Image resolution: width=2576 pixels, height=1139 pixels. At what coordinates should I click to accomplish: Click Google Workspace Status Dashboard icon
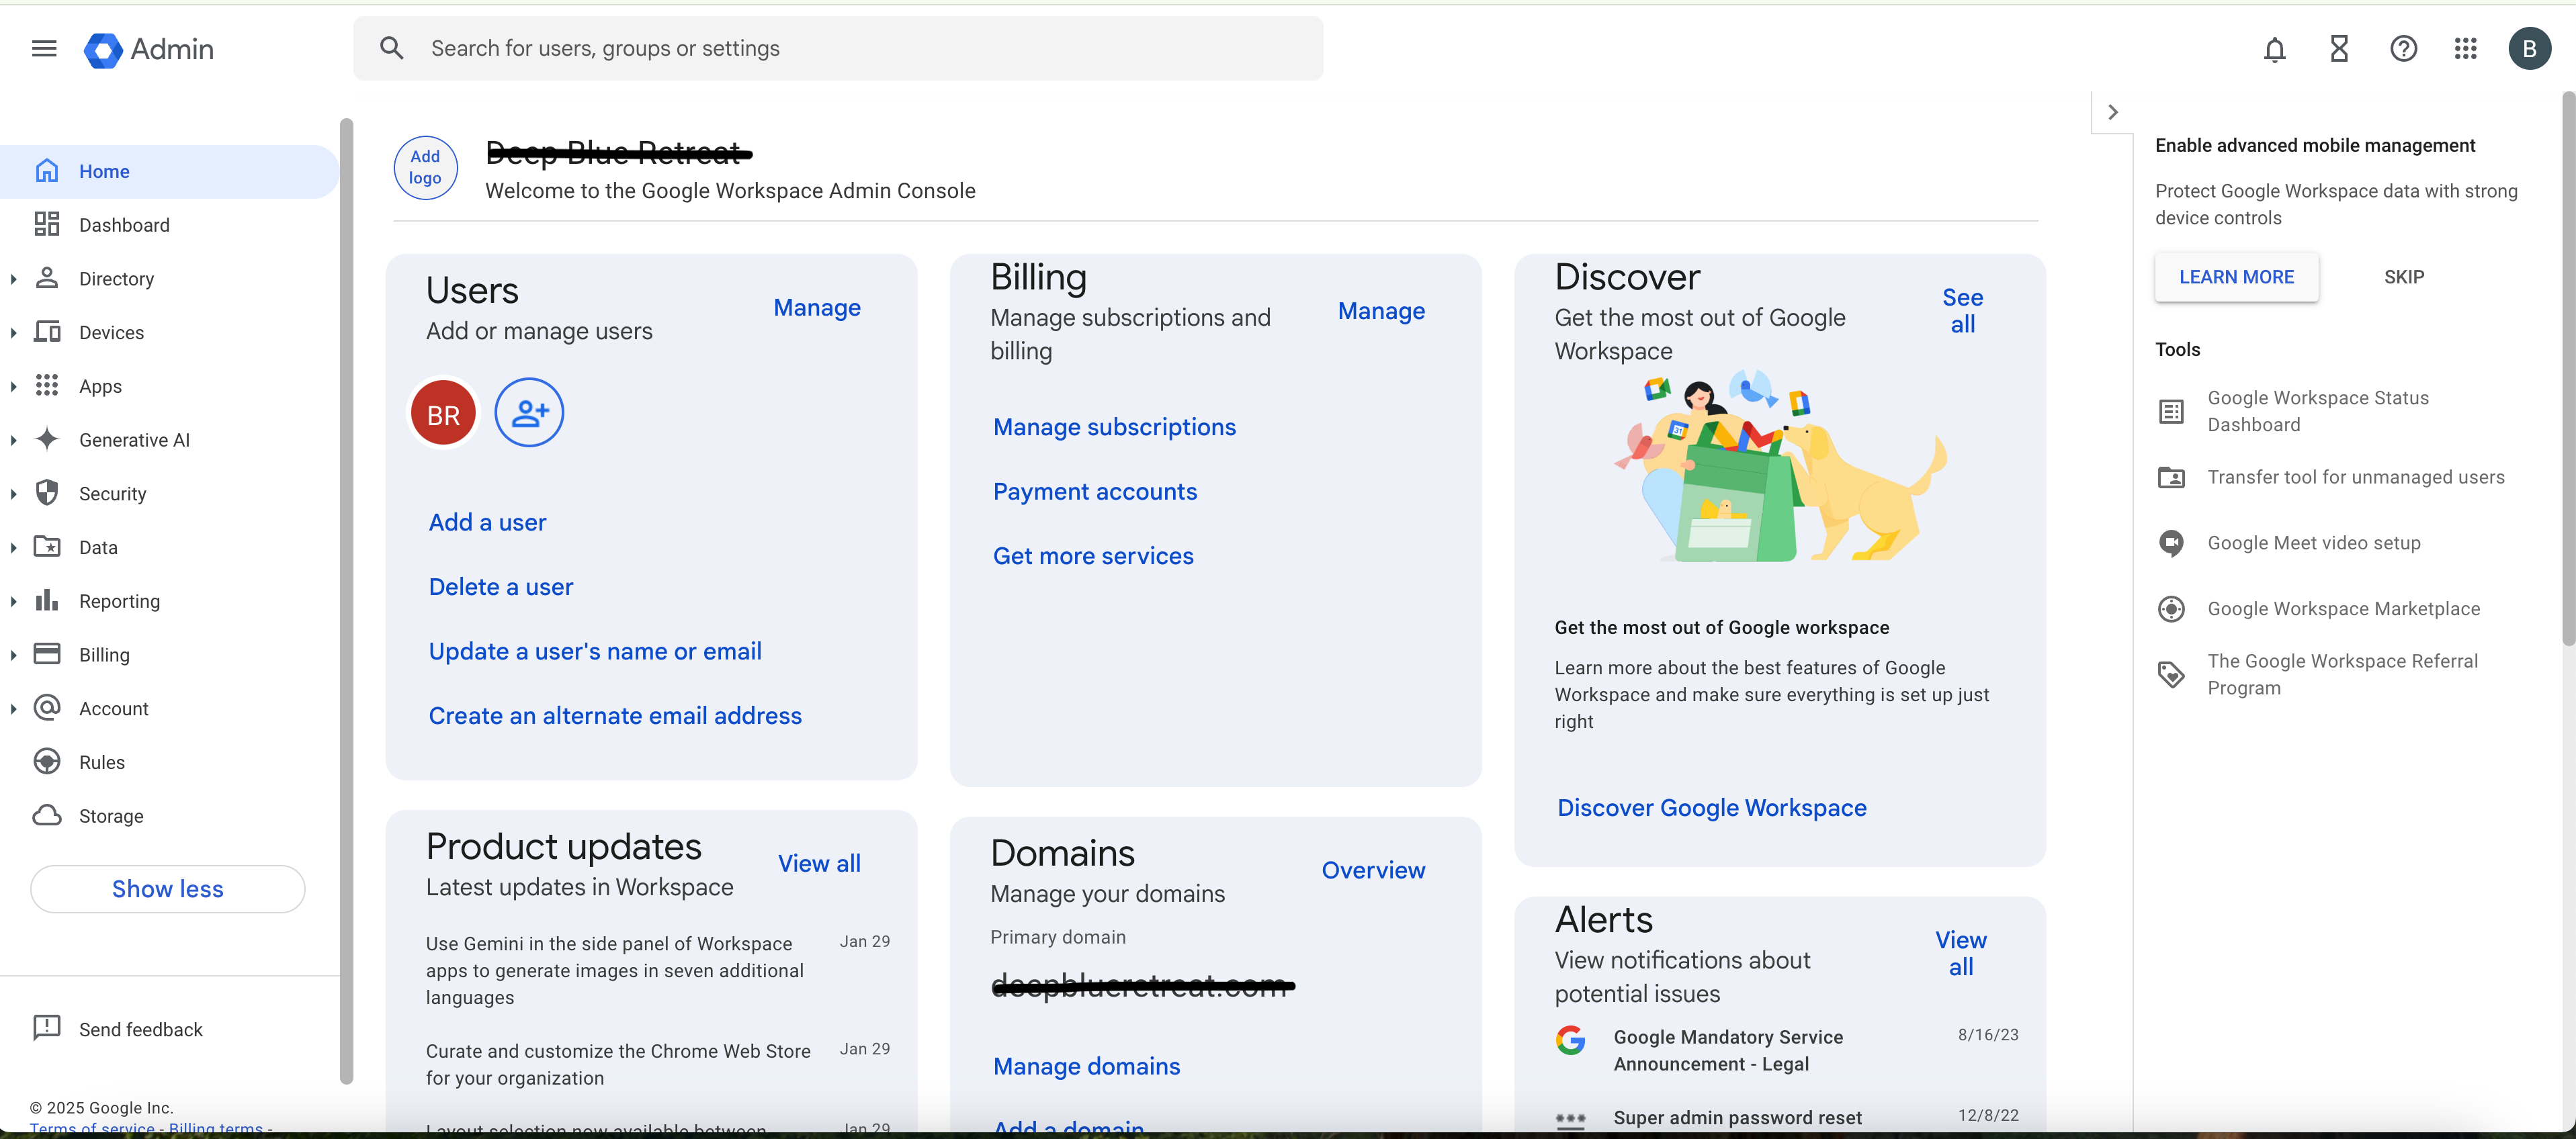click(x=2171, y=412)
